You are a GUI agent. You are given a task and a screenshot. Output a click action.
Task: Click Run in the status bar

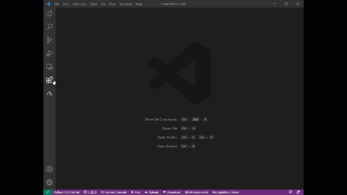136,192
